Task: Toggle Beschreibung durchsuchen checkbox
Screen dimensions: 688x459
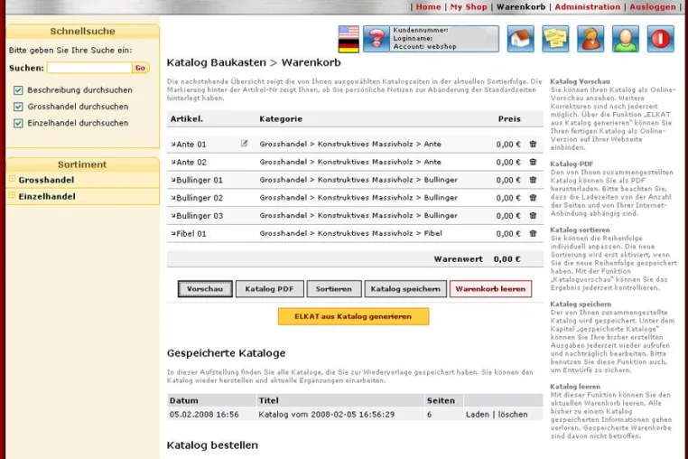Action: (x=18, y=90)
